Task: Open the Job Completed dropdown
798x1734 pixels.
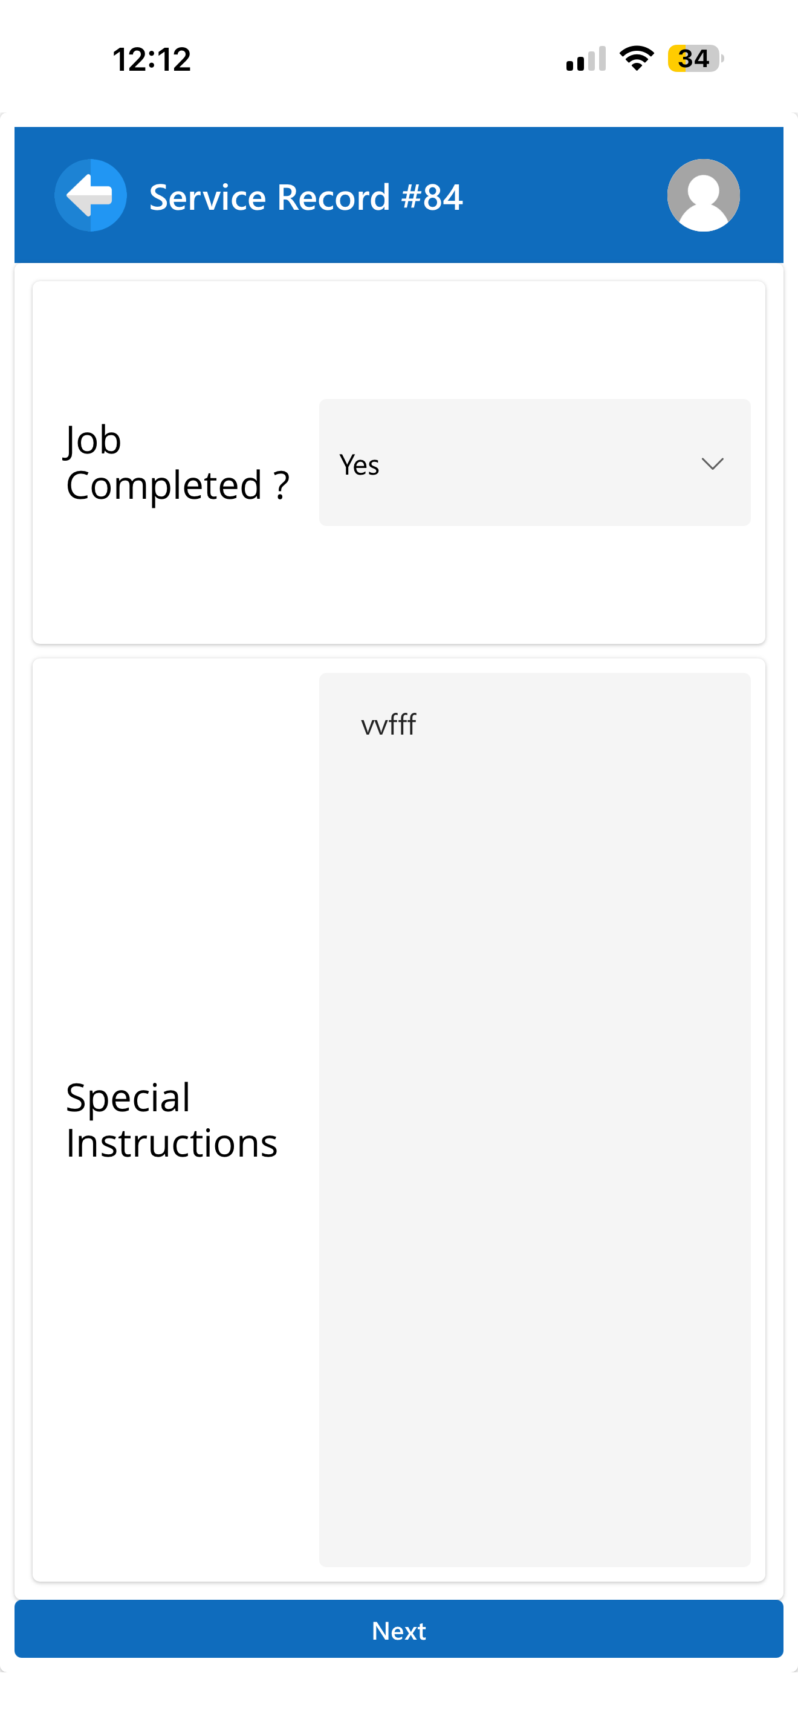Action: pyautogui.click(x=534, y=463)
